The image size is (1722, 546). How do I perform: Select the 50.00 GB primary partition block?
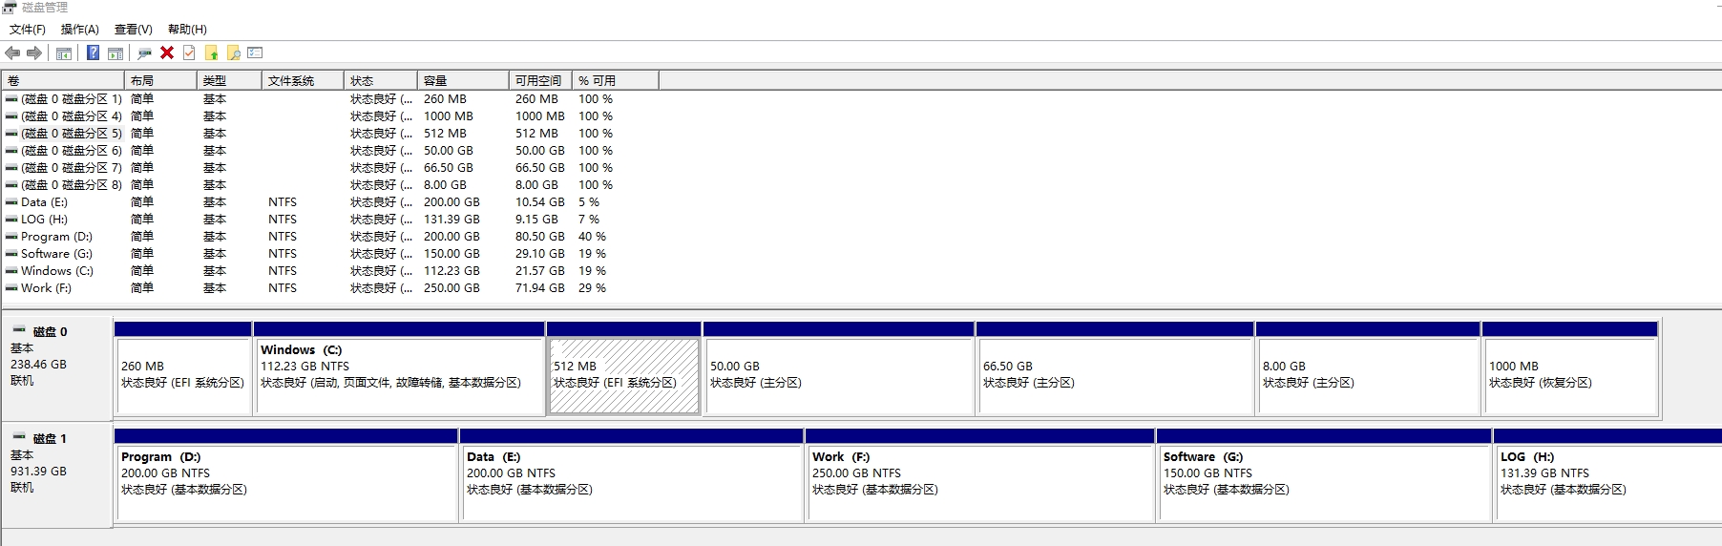tap(839, 368)
